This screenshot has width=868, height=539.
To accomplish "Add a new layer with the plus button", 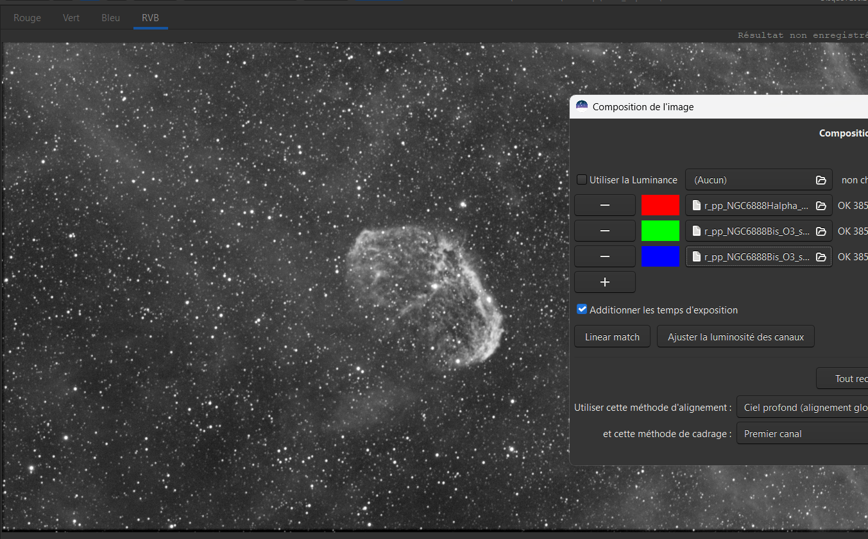I will click(x=604, y=282).
